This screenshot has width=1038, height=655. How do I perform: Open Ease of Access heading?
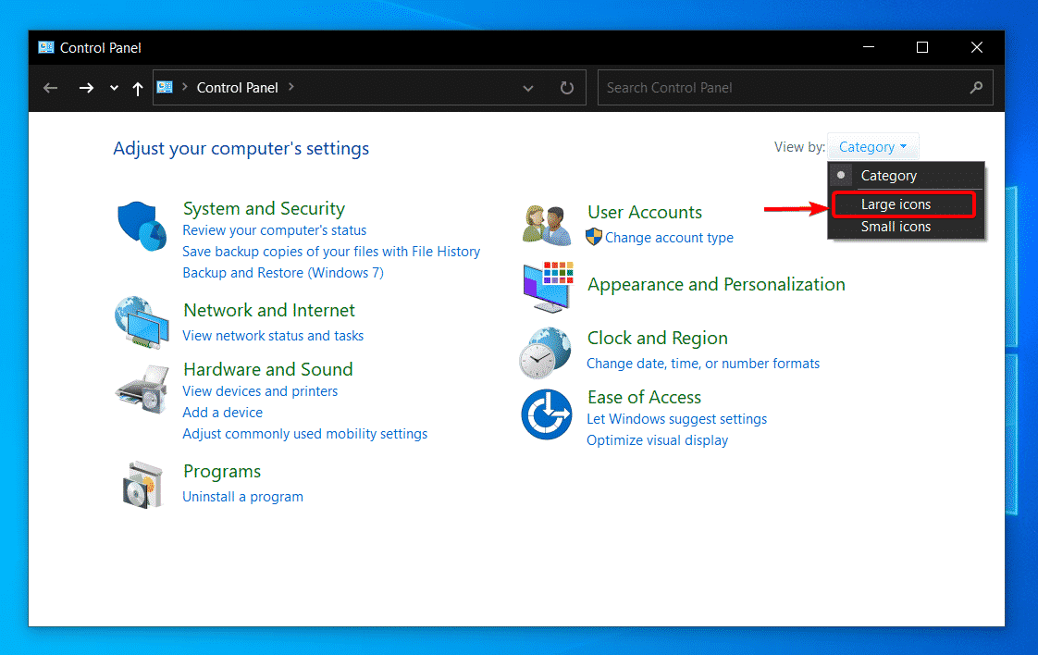(644, 398)
